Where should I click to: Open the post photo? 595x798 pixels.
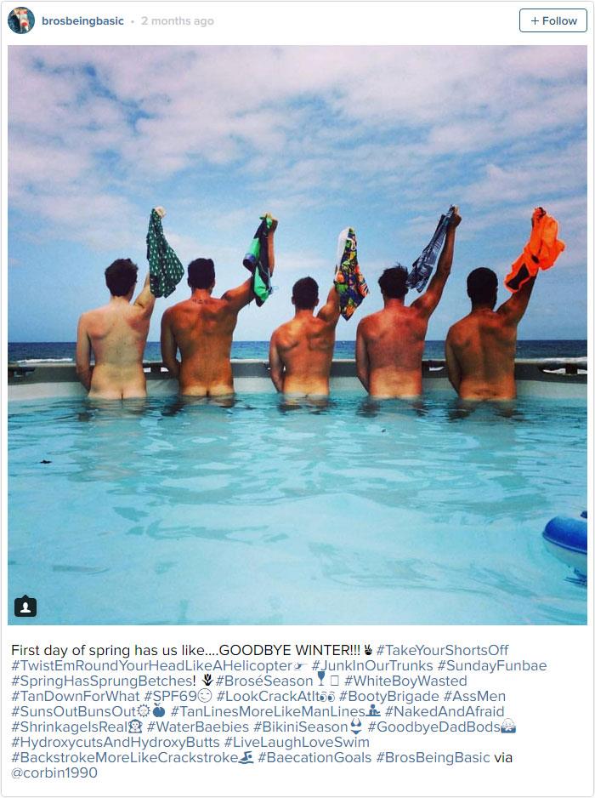[297, 335]
